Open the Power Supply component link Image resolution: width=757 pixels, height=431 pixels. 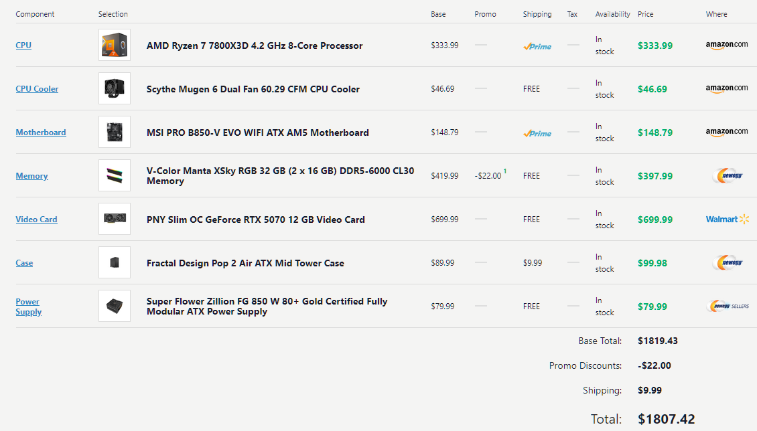[x=29, y=307]
